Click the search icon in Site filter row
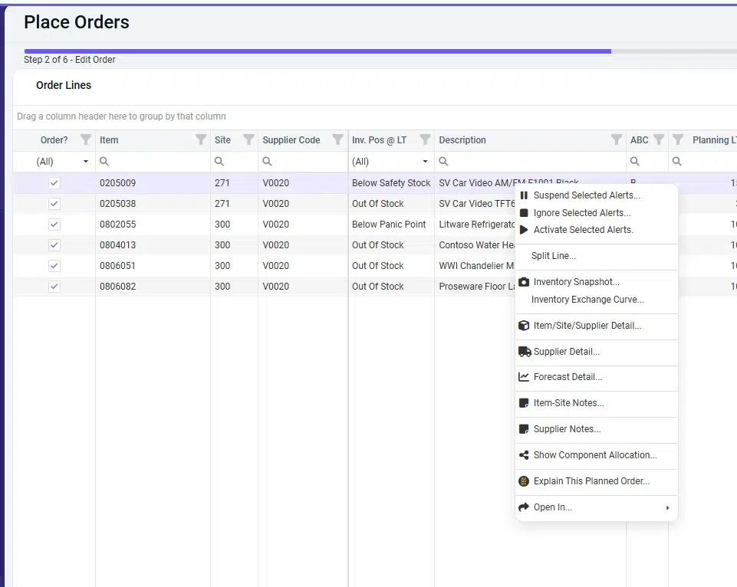Image resolution: width=737 pixels, height=587 pixels. tap(219, 162)
